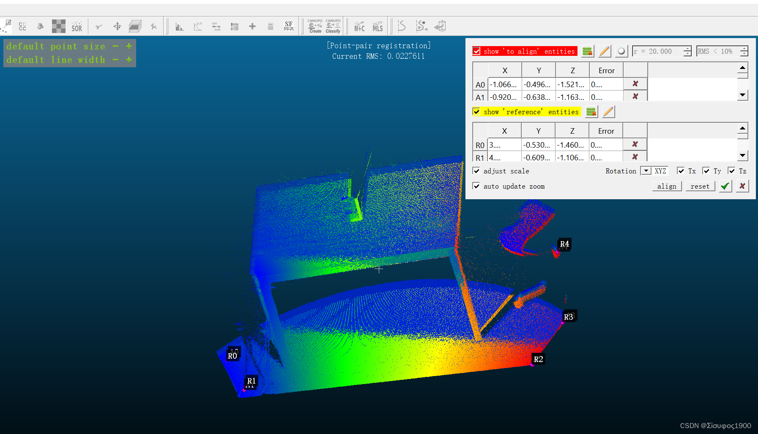The width and height of the screenshot is (758, 434).
Task: Delete point A0 with its X button
Action: (x=635, y=84)
